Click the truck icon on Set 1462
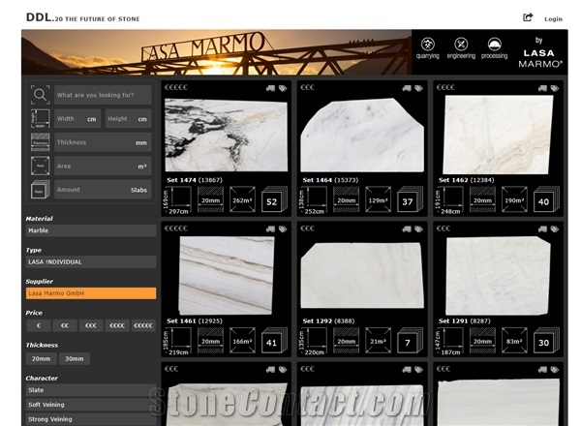The height and width of the screenshot is (426, 581). 542,88
